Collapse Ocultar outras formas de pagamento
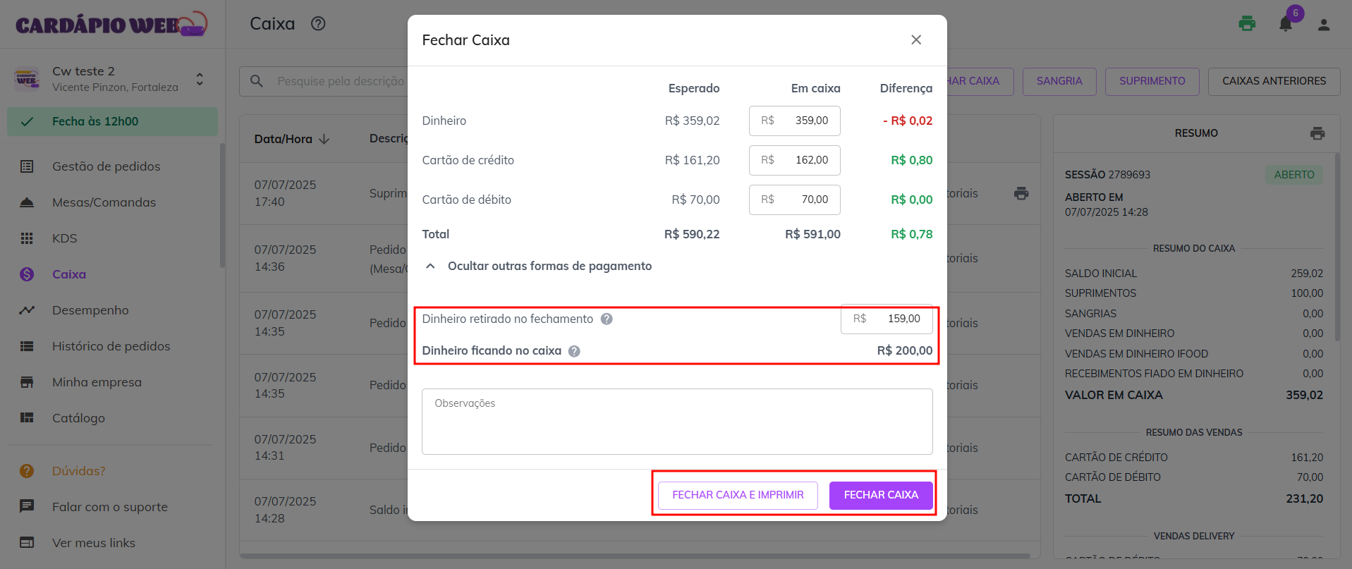 coord(431,266)
